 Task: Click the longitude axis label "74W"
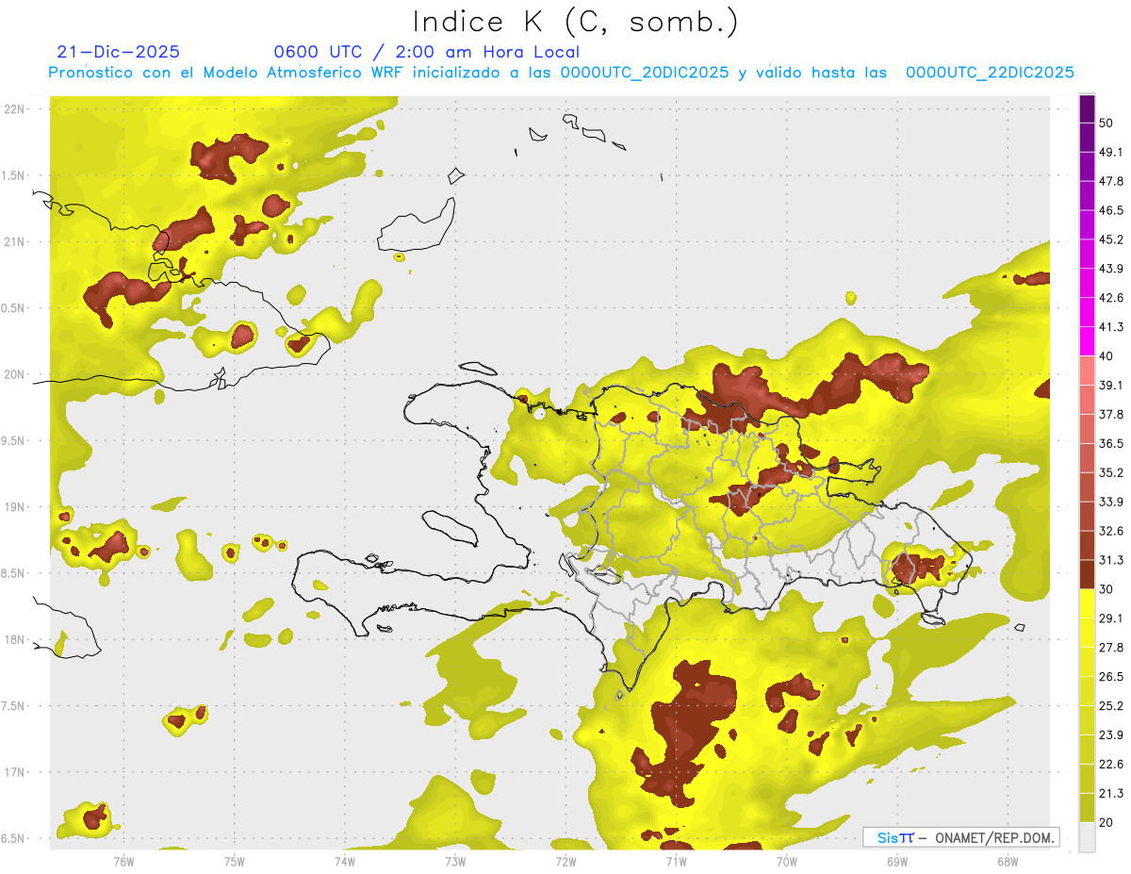tap(344, 863)
